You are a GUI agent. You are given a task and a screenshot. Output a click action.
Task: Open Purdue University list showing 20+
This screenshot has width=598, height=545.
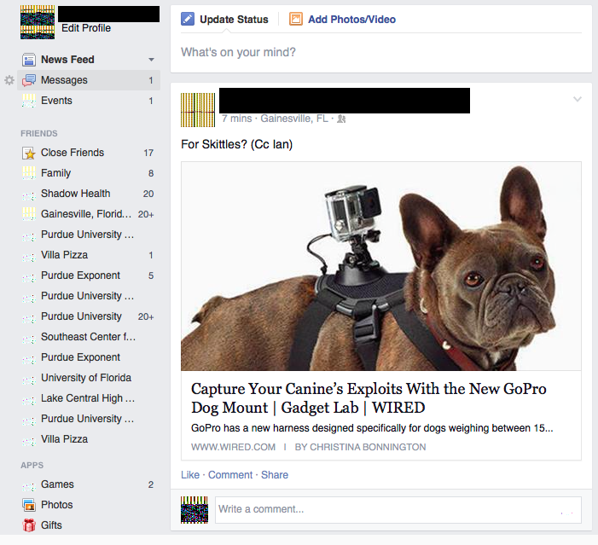click(89, 316)
